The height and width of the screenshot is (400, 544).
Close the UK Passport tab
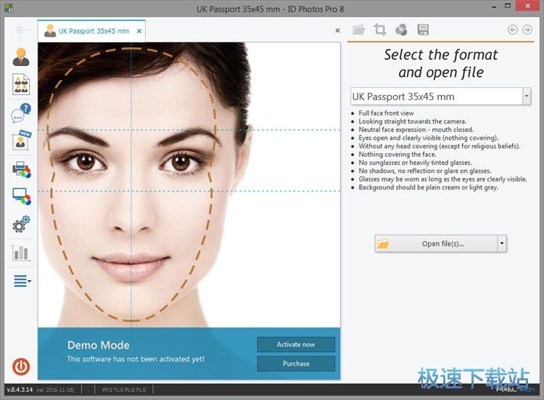pos(139,31)
